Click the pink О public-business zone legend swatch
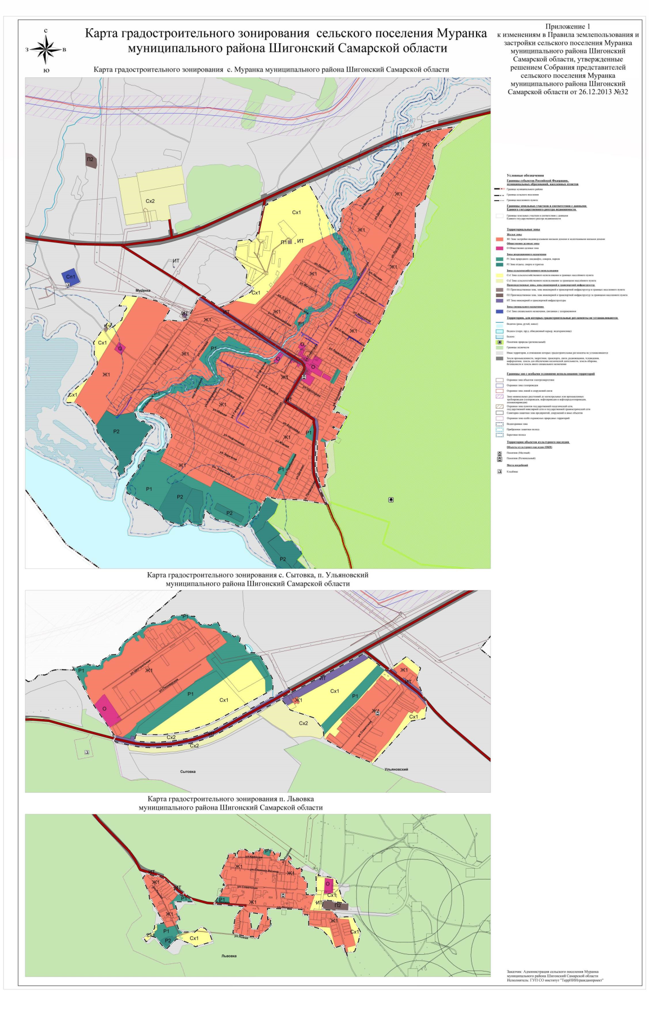 tap(499, 248)
